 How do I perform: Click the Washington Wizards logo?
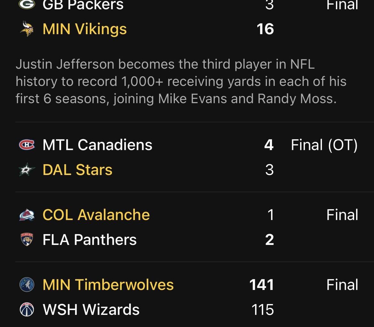pyautogui.click(x=27, y=309)
